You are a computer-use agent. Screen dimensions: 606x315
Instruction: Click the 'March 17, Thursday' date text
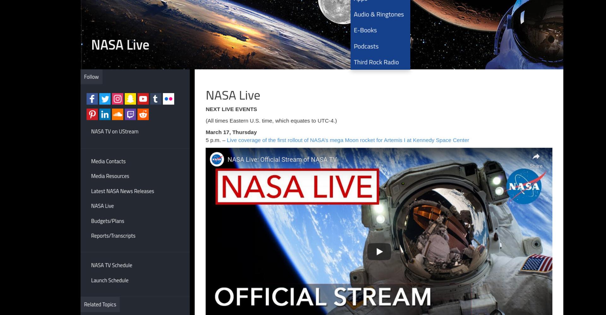pyautogui.click(x=231, y=132)
